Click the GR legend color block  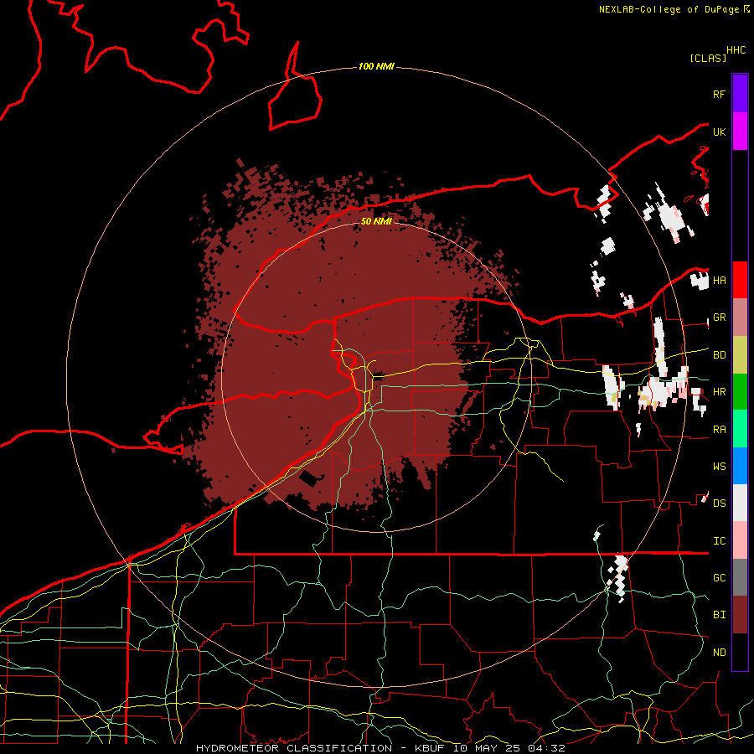click(x=740, y=318)
